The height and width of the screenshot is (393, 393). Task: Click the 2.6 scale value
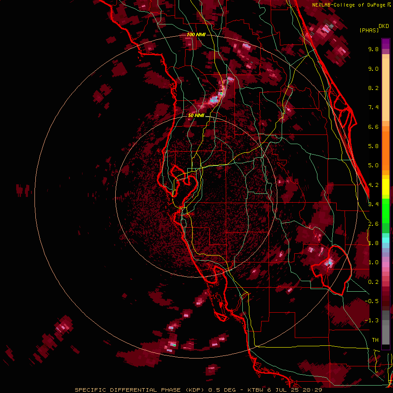(373, 224)
